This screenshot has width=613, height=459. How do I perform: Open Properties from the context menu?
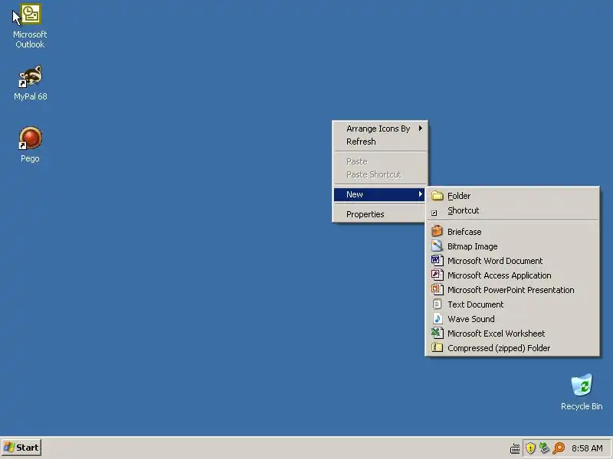click(379, 214)
